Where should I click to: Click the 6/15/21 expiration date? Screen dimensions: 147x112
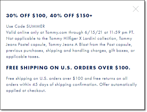pyautogui.click(x=93, y=33)
